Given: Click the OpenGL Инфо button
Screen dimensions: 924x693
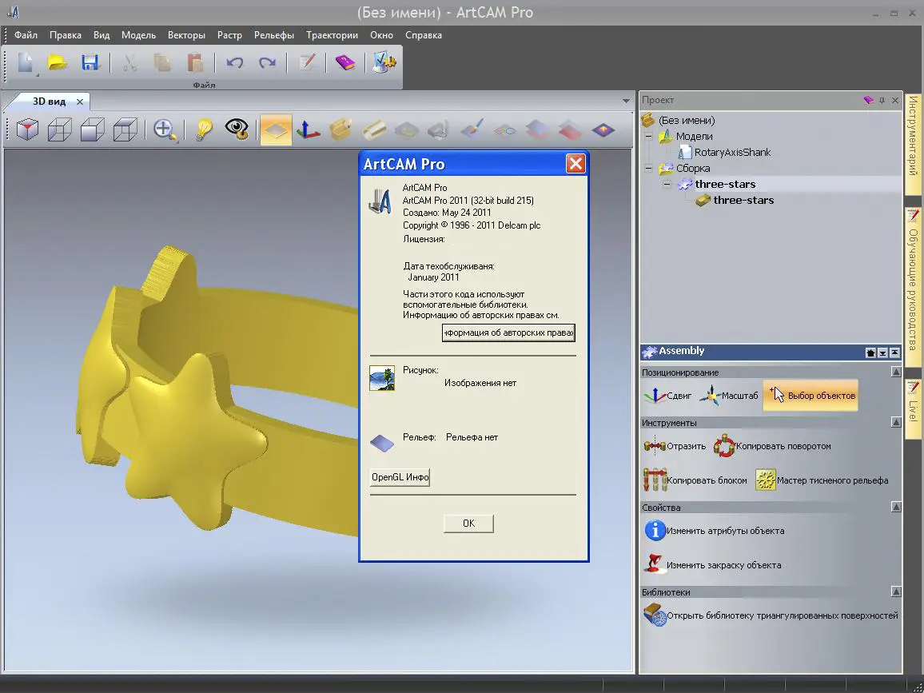Looking at the screenshot, I should click(400, 476).
